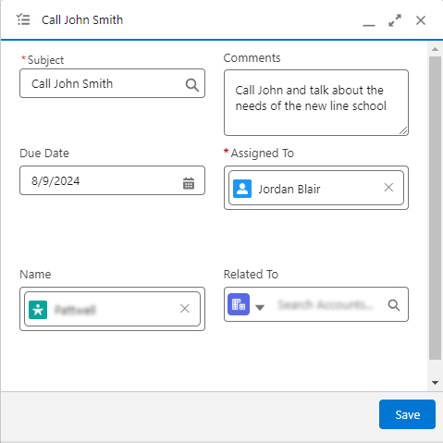The height and width of the screenshot is (443, 443).
Task: Click inside the Search Accounts input field
Action: click(x=326, y=304)
